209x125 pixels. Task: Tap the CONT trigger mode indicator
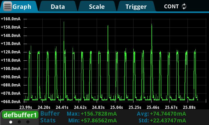click(171, 7)
